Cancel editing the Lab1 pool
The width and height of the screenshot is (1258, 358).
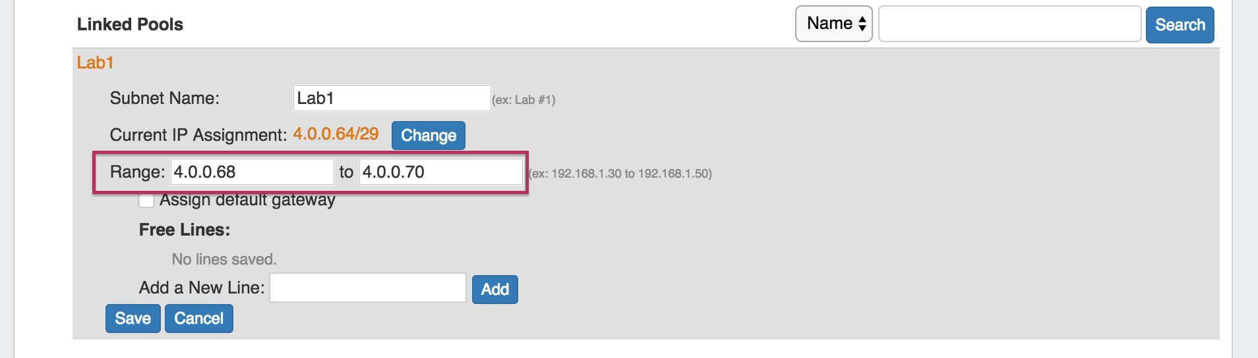[198, 319]
